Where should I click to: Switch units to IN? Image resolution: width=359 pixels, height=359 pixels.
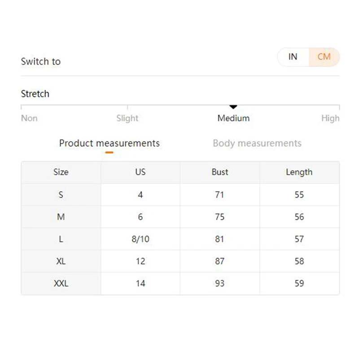(293, 57)
